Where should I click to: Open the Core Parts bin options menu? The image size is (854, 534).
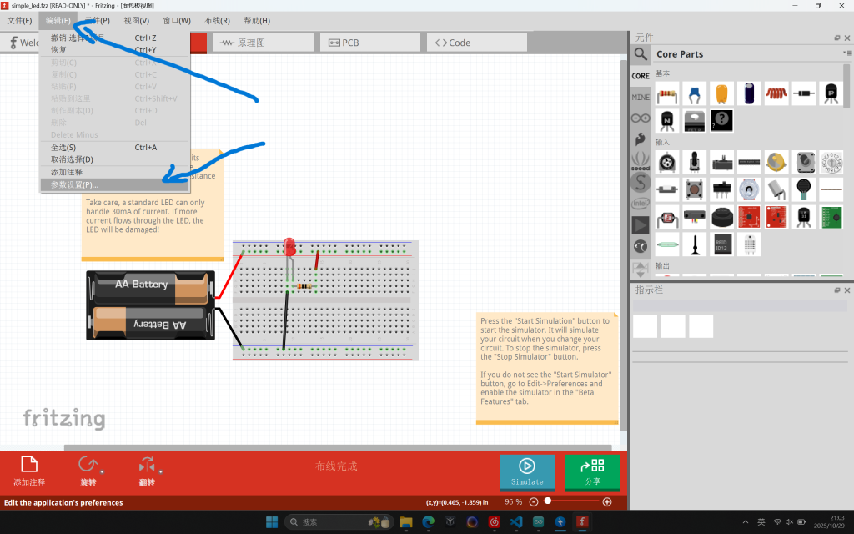click(848, 53)
